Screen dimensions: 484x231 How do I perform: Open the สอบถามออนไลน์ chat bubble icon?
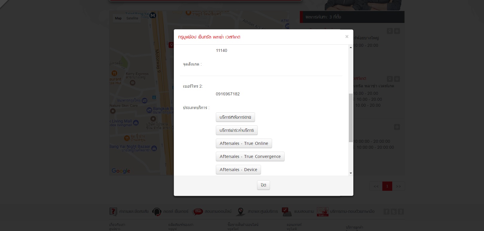click(198, 212)
